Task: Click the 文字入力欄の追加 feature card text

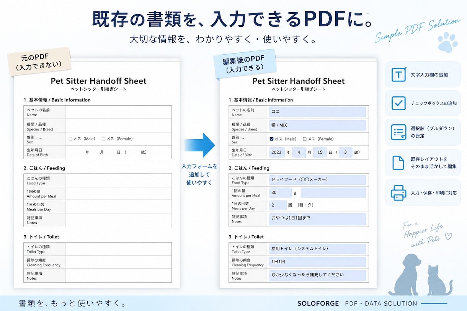Action: [429, 75]
